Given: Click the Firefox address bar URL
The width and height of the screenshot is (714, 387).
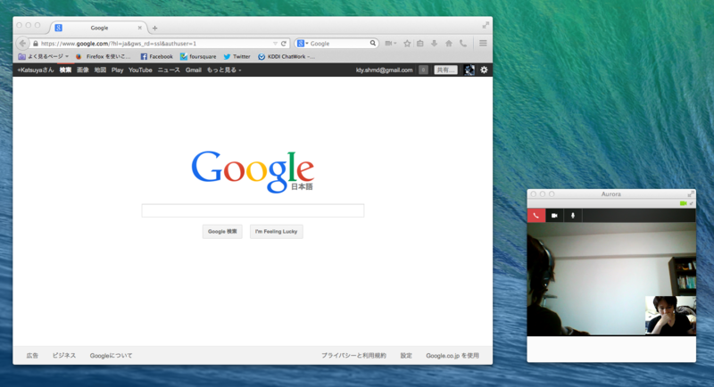Looking at the screenshot, I should tap(119, 44).
